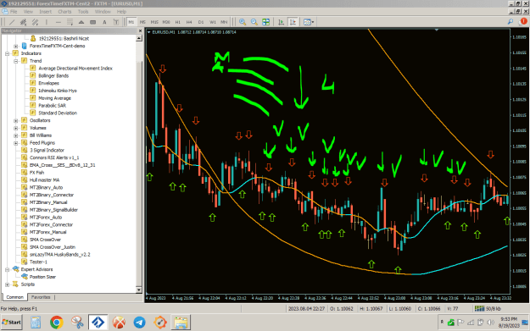Switch to the Favorites tab

point(41,297)
